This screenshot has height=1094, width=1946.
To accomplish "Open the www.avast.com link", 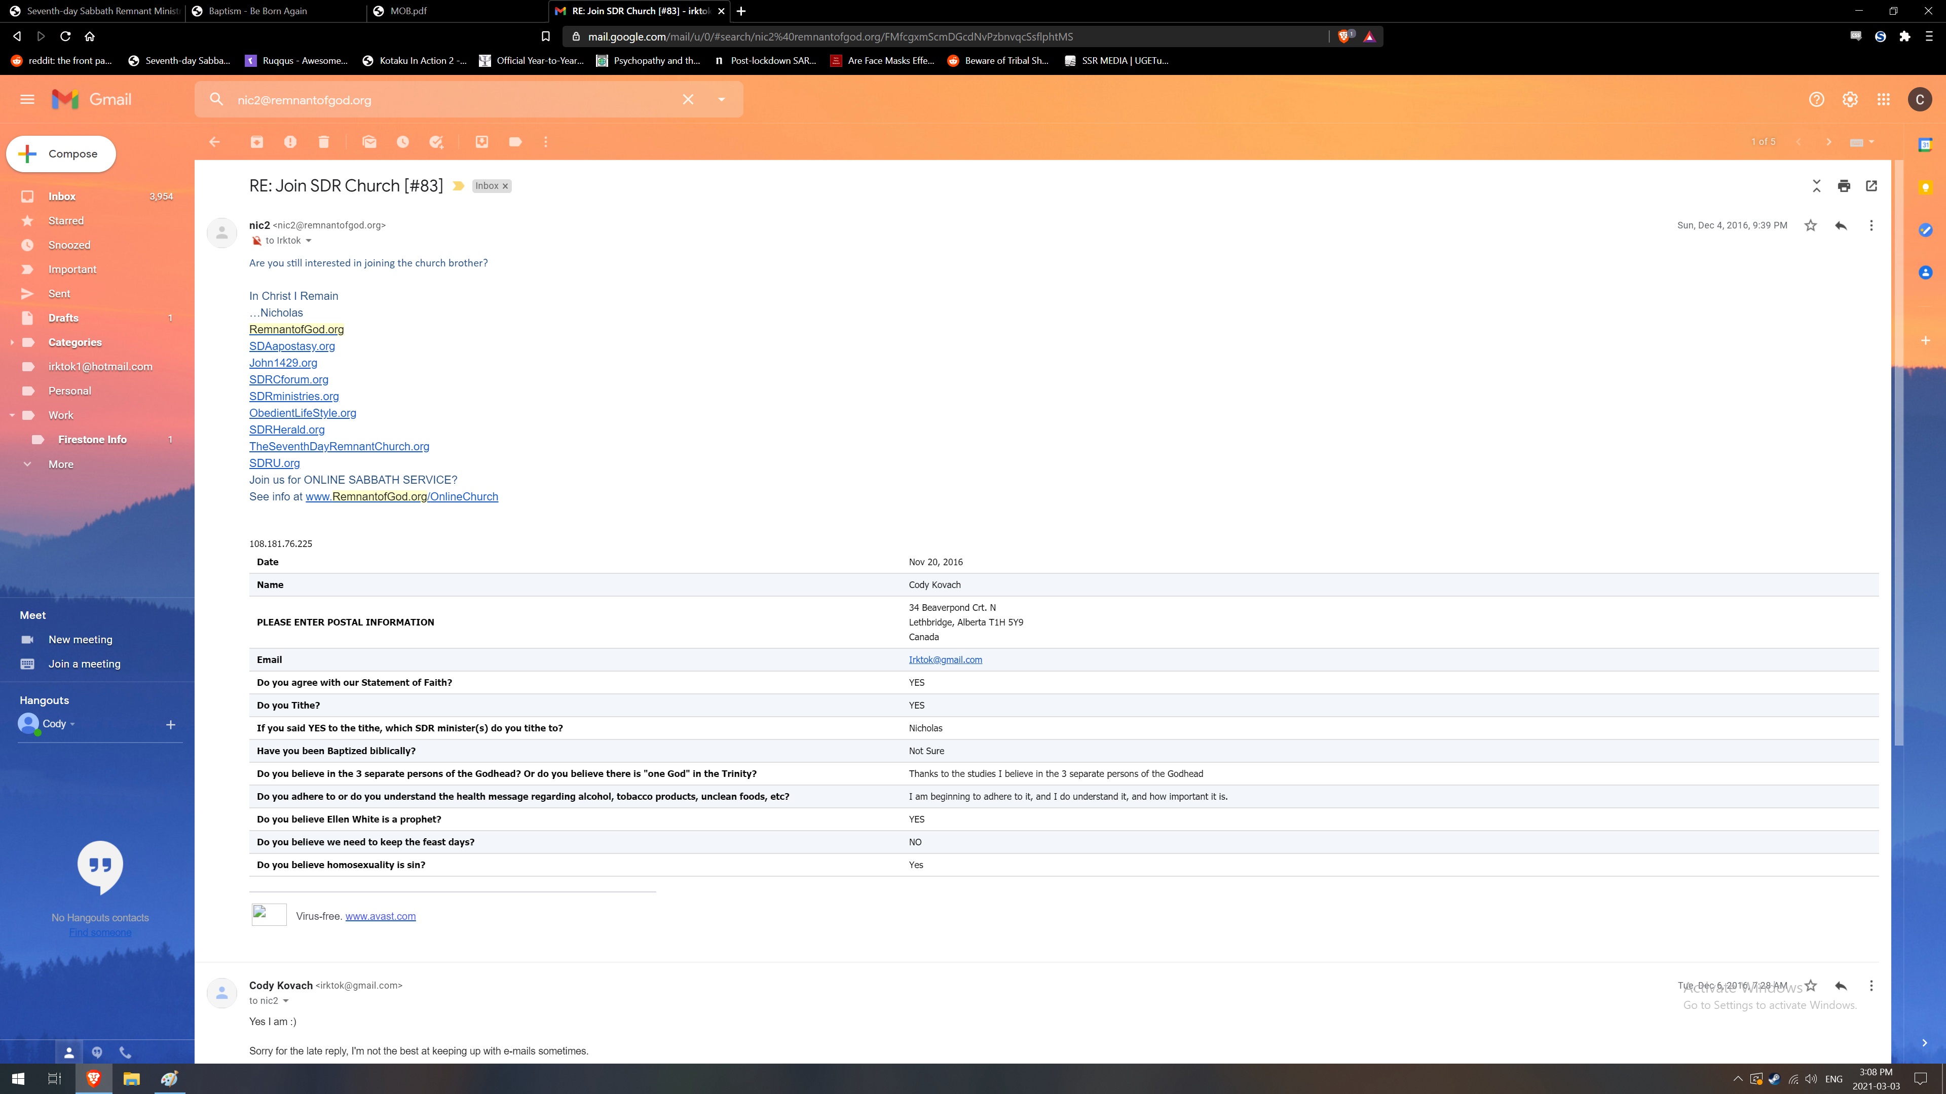I will tap(380, 917).
